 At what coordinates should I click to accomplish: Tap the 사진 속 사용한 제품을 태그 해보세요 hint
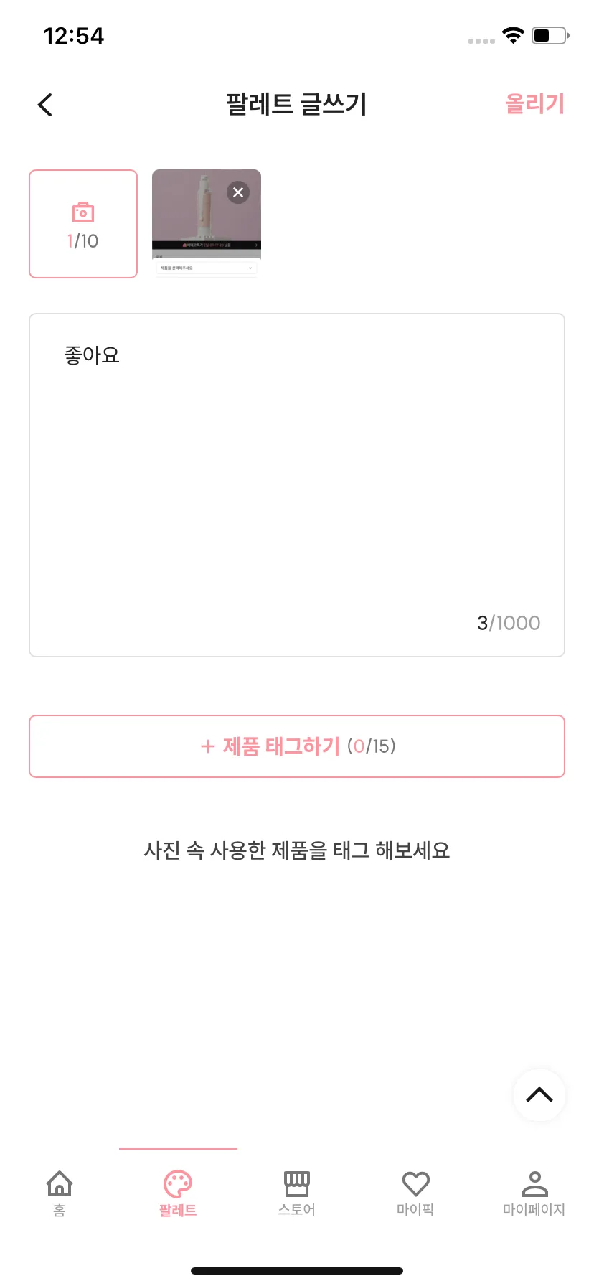pos(297,850)
